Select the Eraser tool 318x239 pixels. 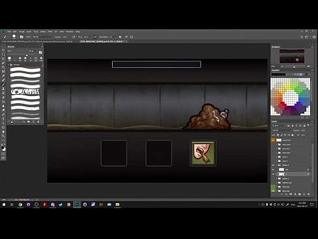3,97
